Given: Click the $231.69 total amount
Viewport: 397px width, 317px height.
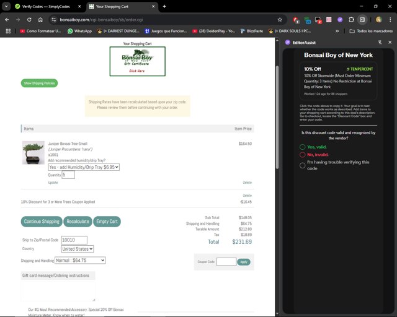Looking at the screenshot, I should (242, 242).
